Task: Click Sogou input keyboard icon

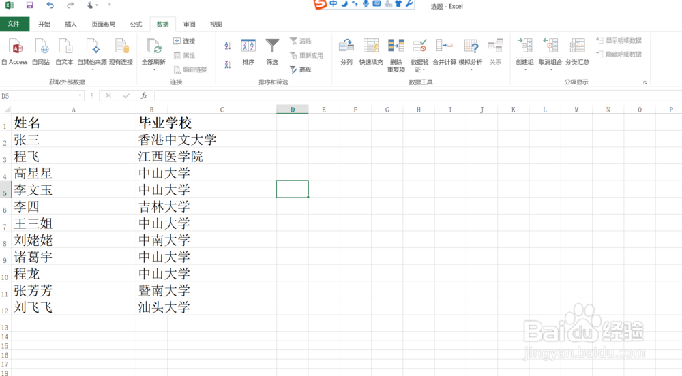Action: pyautogui.click(x=376, y=4)
